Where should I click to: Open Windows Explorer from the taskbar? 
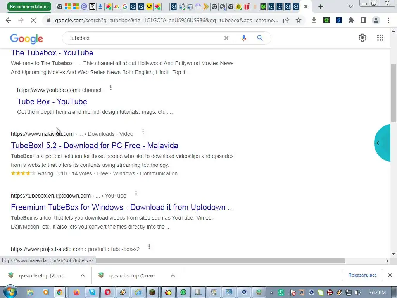pyautogui.click(x=30, y=293)
